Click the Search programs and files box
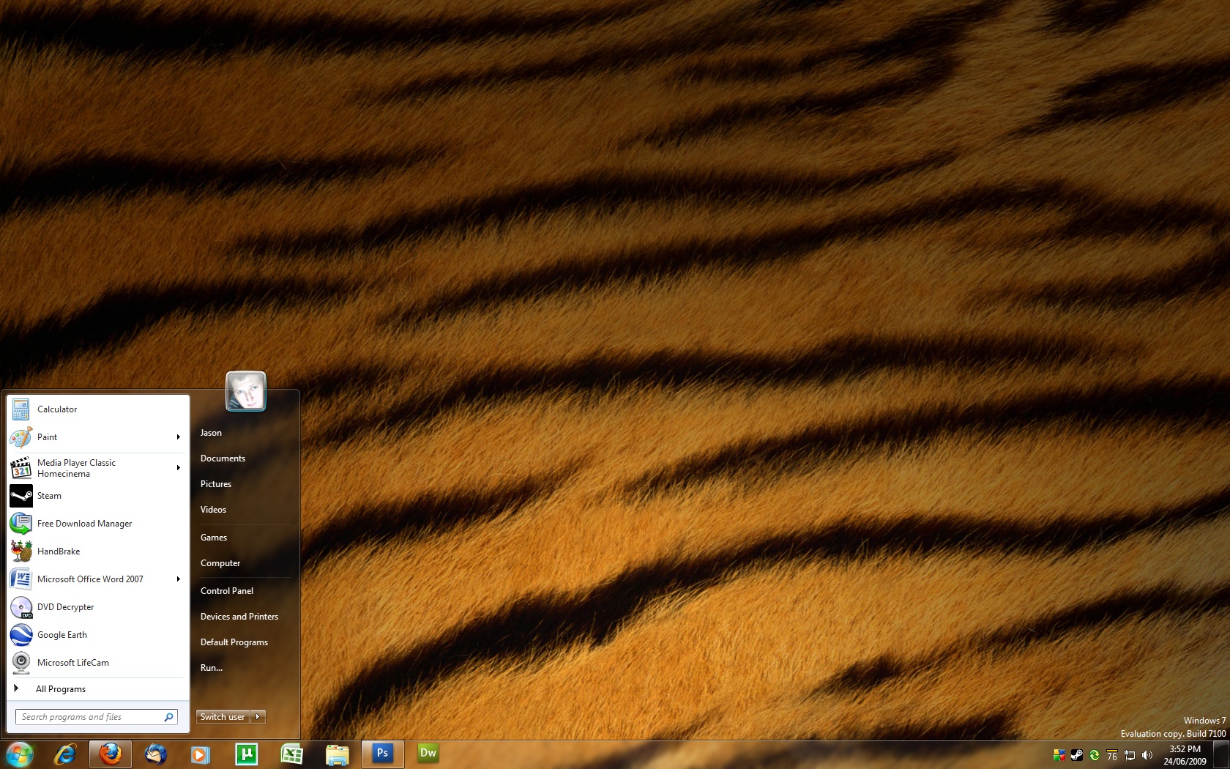 pos(89,717)
